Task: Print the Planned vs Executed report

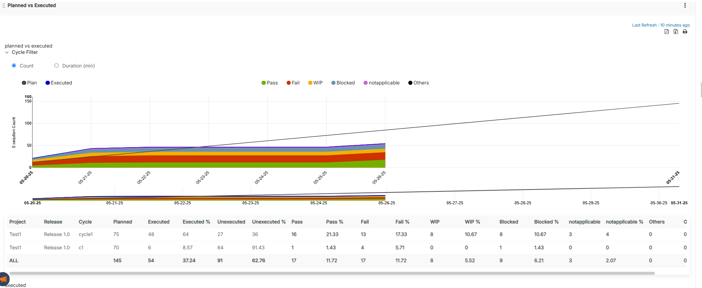Action: (685, 32)
